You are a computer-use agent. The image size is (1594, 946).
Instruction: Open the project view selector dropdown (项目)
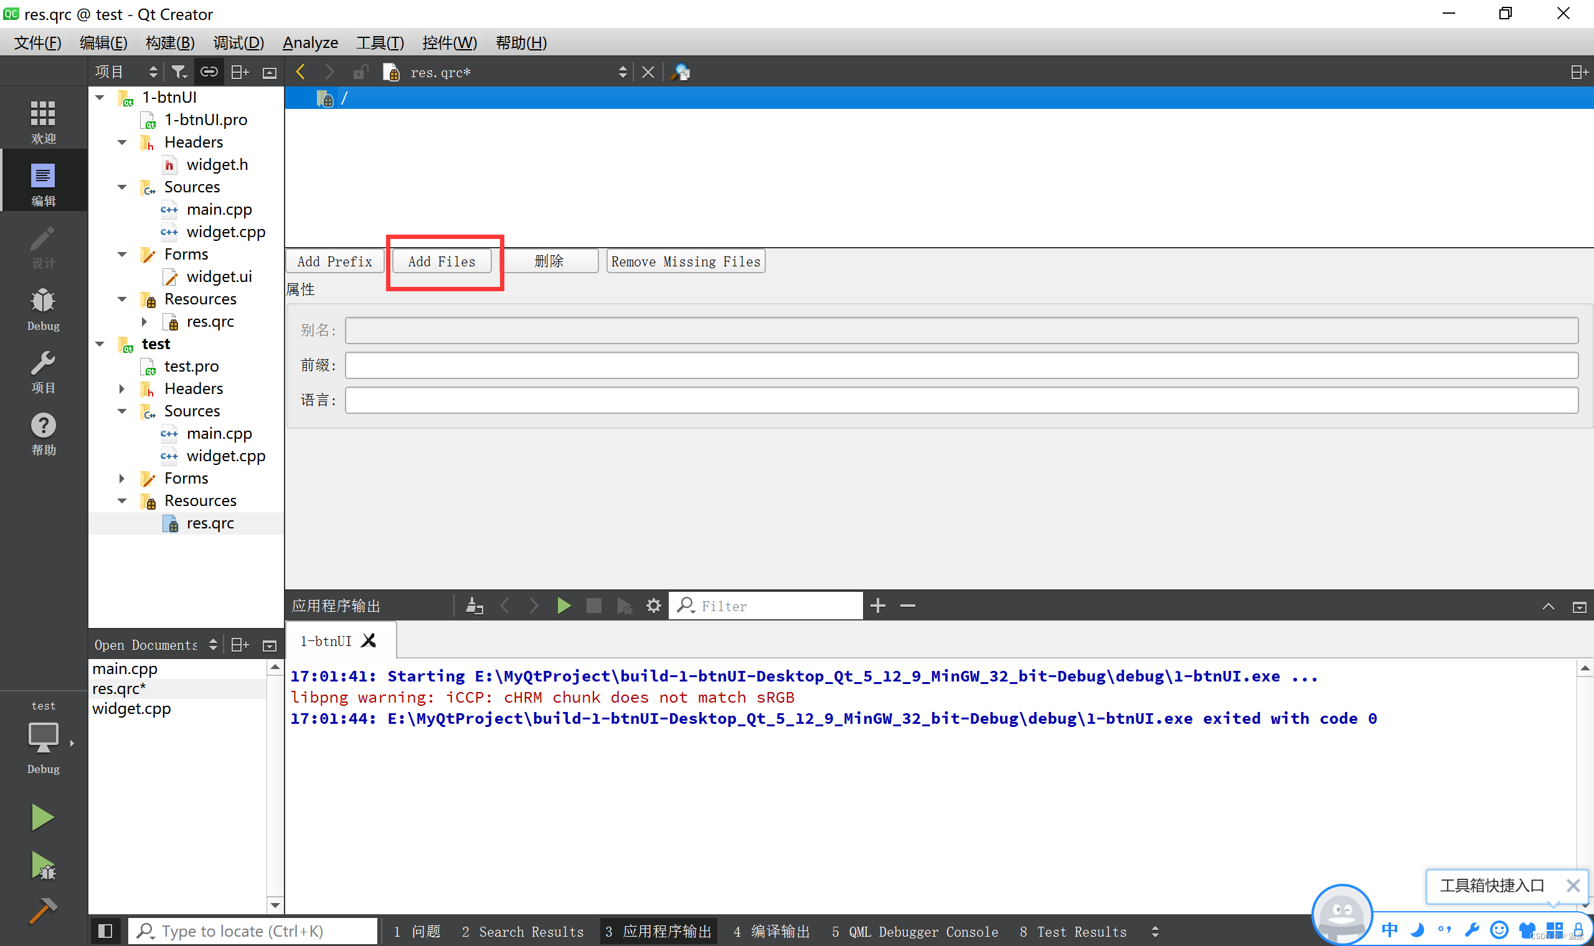pyautogui.click(x=126, y=72)
